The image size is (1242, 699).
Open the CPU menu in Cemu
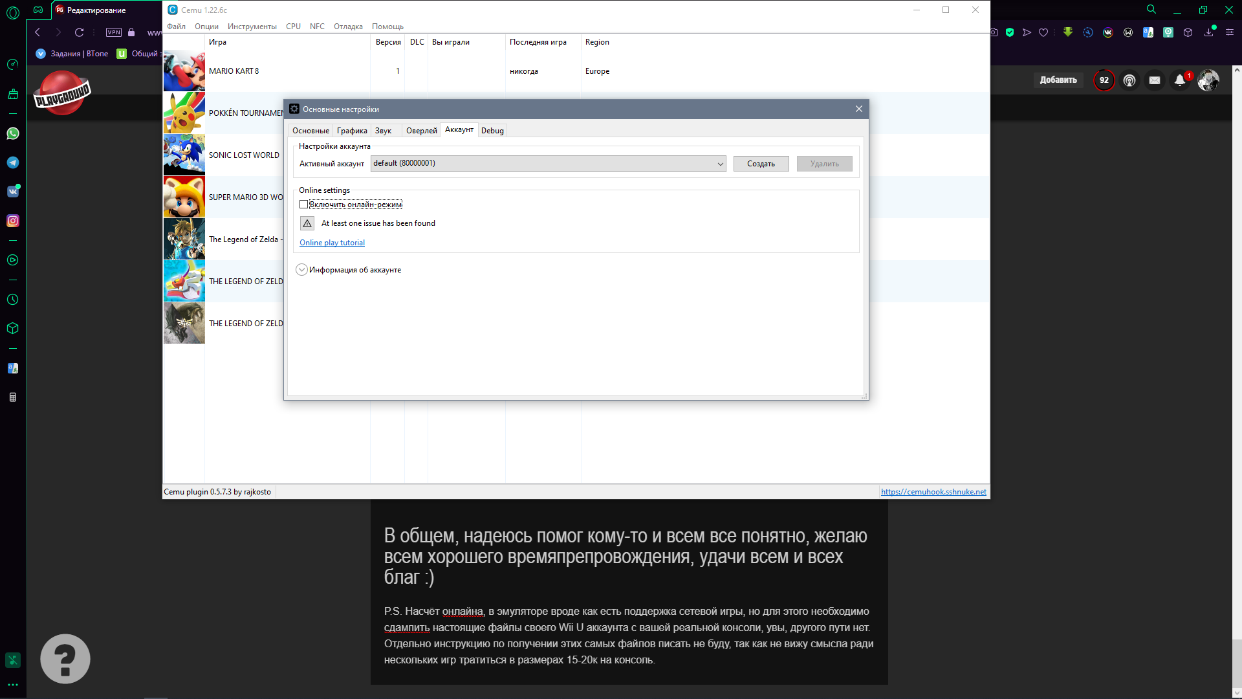click(293, 27)
